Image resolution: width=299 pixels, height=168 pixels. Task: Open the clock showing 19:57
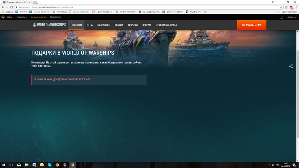286,165
